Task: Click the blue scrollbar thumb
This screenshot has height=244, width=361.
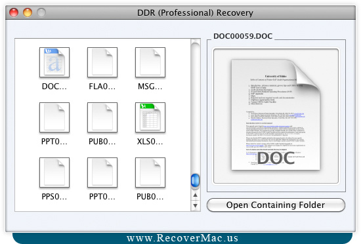Action: [195, 180]
